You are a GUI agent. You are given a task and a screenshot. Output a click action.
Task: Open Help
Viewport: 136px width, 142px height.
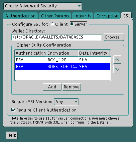12,135
